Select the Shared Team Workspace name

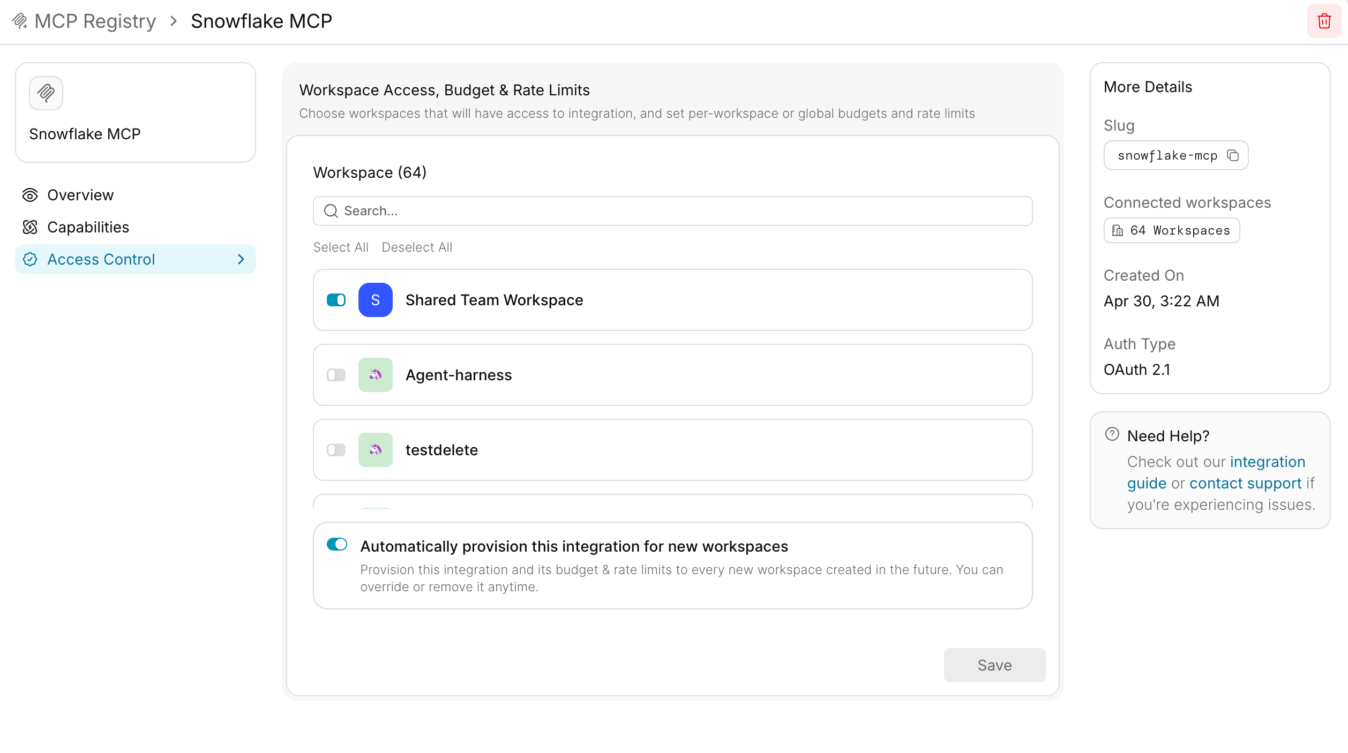point(494,300)
